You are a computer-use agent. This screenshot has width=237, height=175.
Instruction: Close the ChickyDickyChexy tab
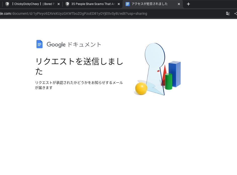(59, 4)
